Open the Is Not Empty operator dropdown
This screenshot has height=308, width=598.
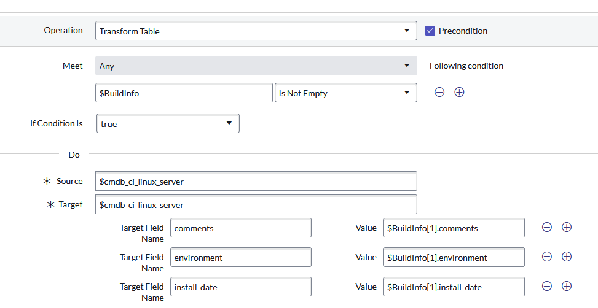[345, 93]
